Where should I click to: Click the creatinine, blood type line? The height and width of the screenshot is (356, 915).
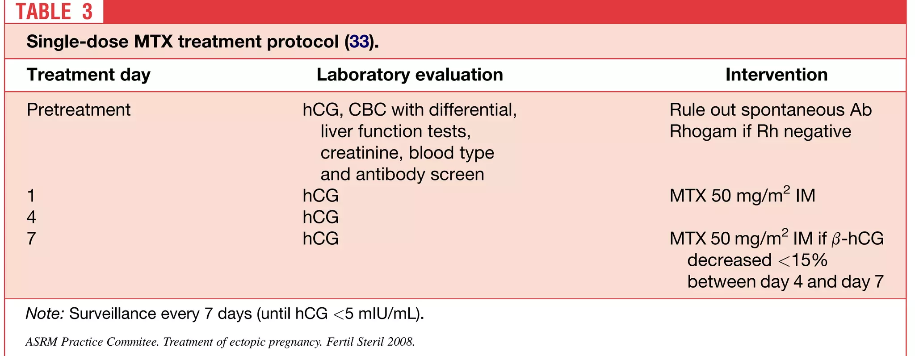[x=407, y=153]
